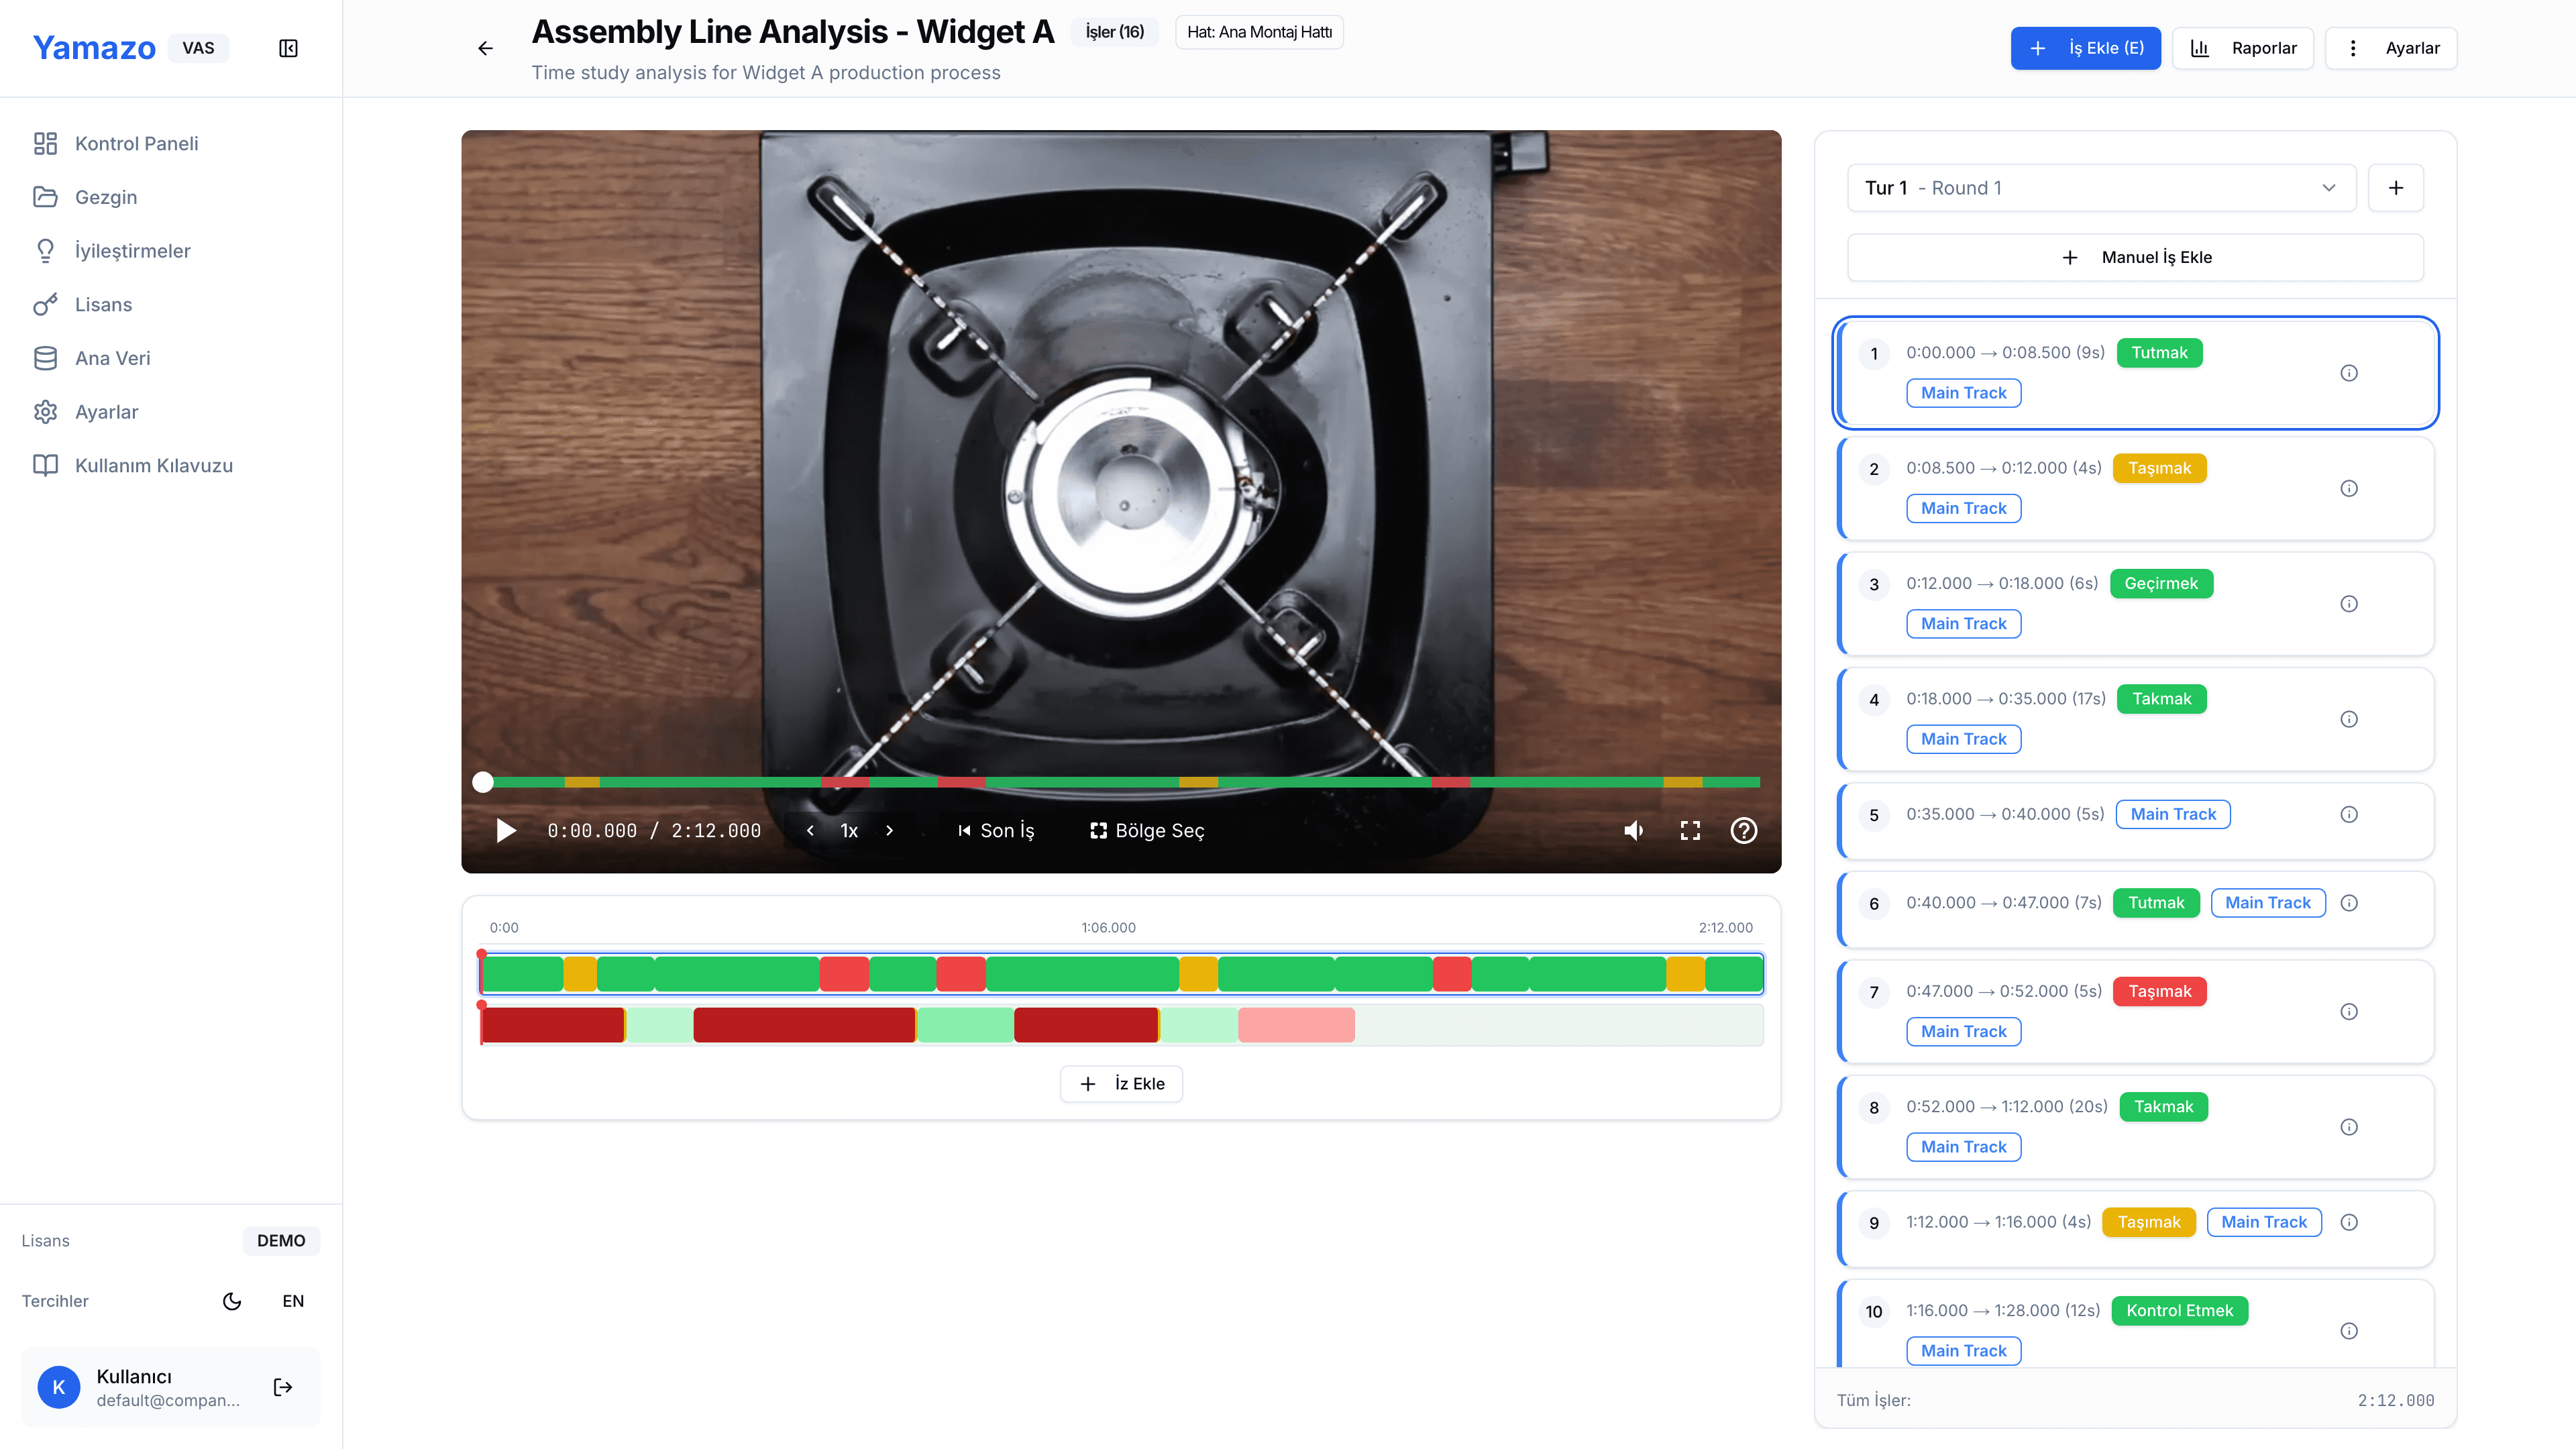The height and width of the screenshot is (1449, 2576).
Task: Mute the video audio
Action: coord(1634,830)
